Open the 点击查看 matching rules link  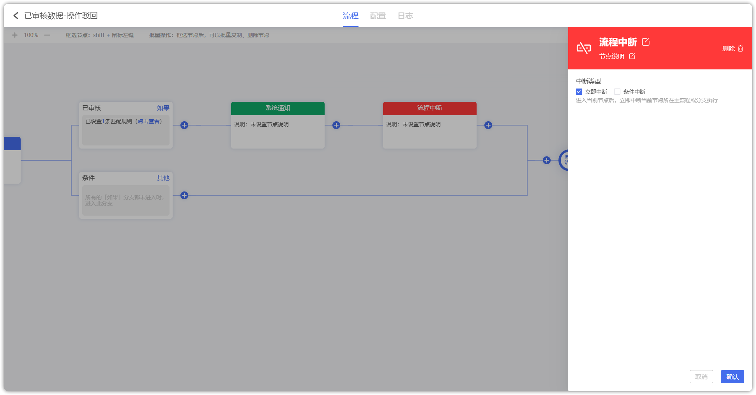[x=148, y=121]
